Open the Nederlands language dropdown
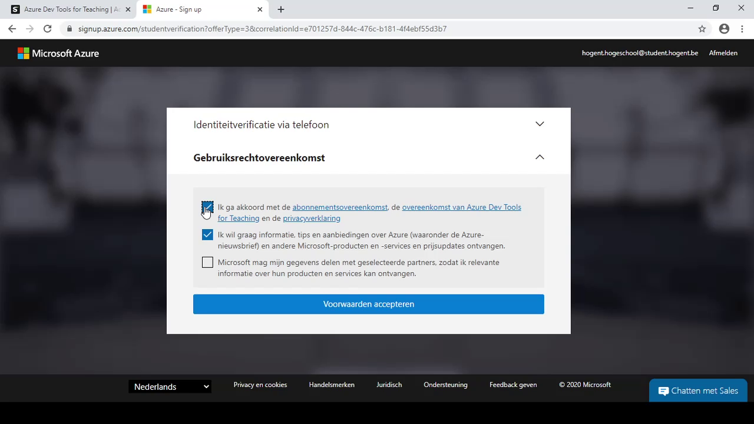This screenshot has width=754, height=424. 170,387
